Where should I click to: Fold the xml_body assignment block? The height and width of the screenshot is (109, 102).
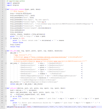[x=6, y=63]
